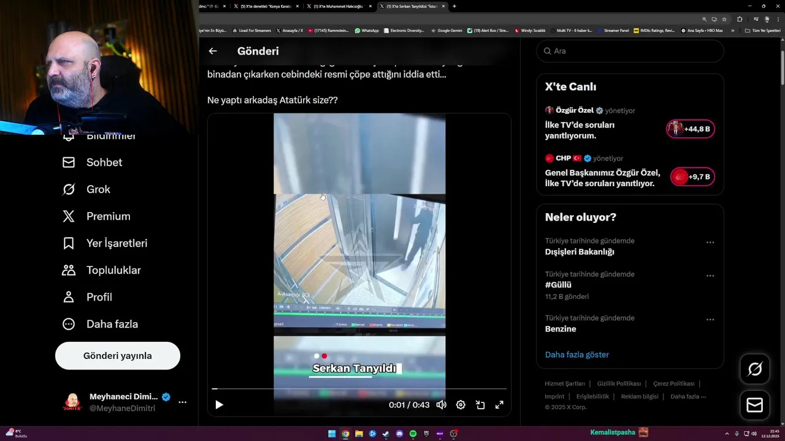Mute the video volume
The height and width of the screenshot is (441, 785).
441,405
